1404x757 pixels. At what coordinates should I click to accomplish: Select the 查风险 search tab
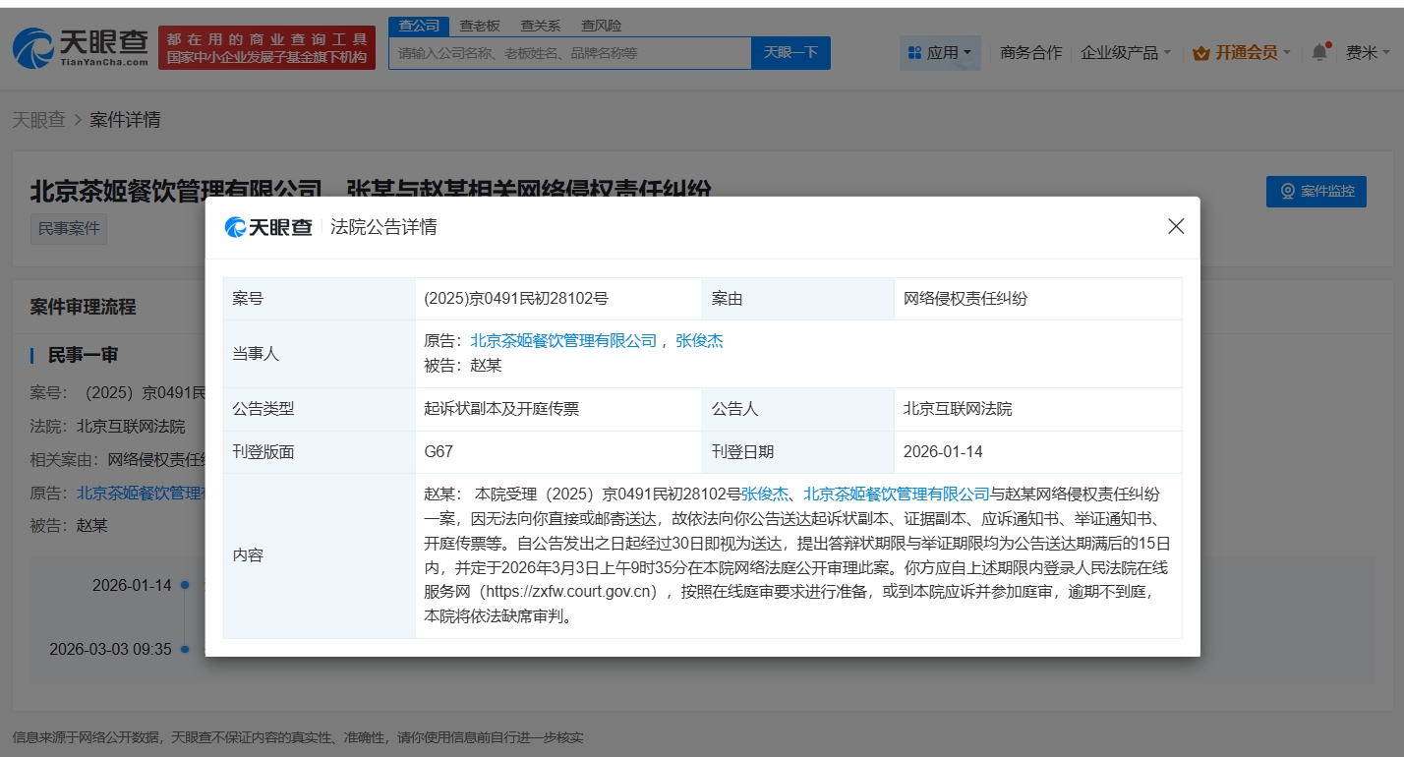601,26
